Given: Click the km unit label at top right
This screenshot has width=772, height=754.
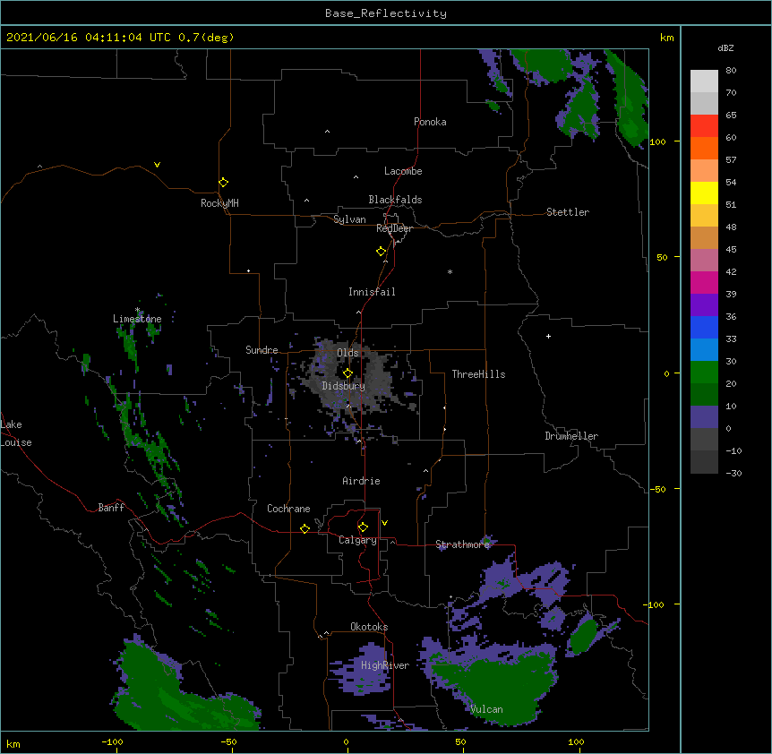Looking at the screenshot, I should pos(666,38).
